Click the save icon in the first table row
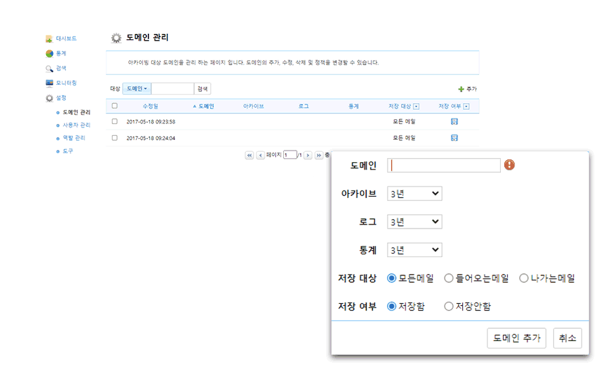The image size is (610, 373). pyautogui.click(x=454, y=121)
